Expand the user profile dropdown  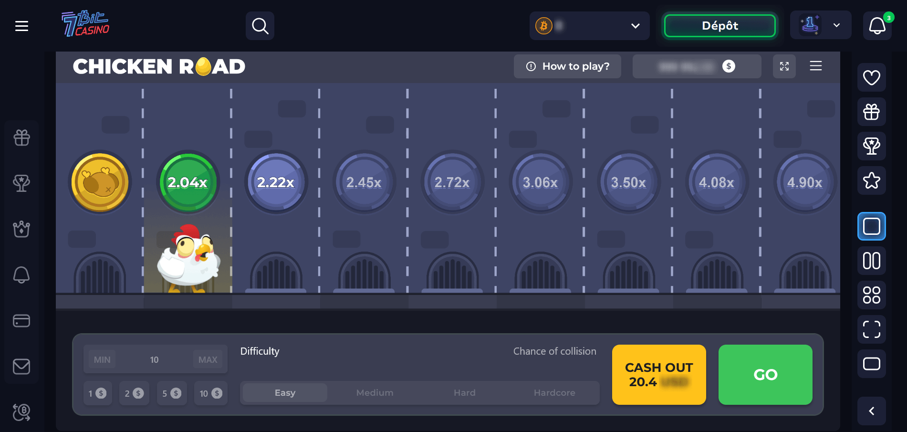pos(836,25)
